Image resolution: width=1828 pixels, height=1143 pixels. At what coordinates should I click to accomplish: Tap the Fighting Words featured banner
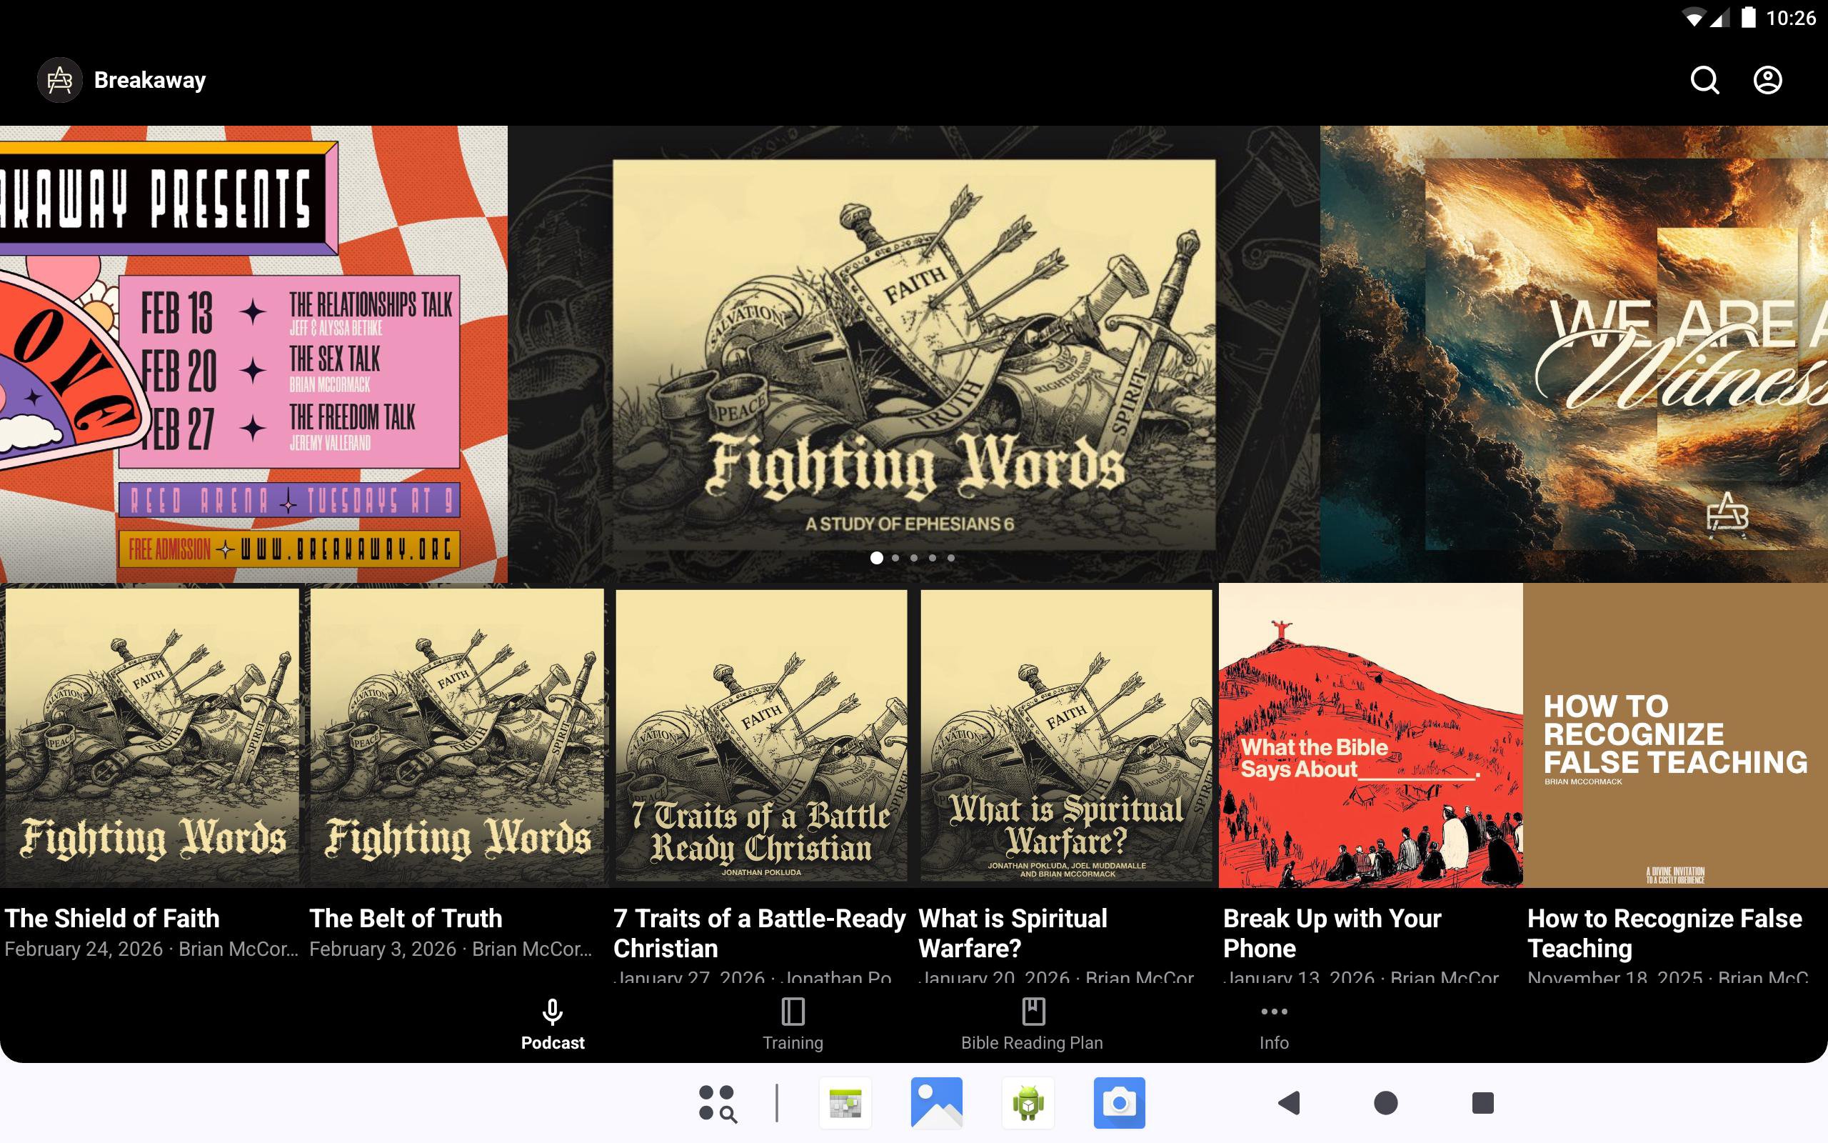[913, 354]
